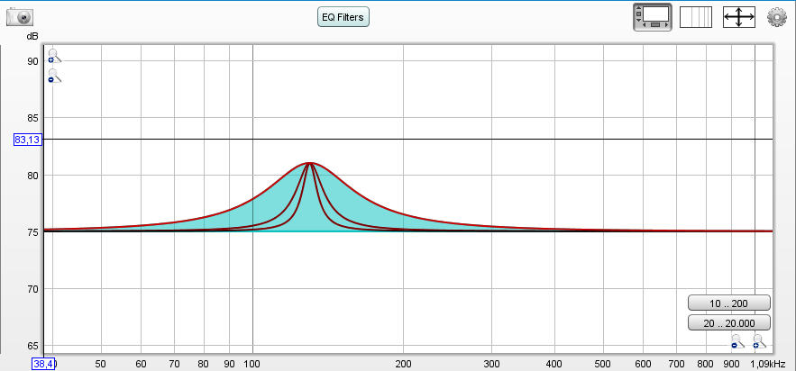Open graph settings via gear icon
Image resolution: width=796 pixels, height=371 pixels.
click(777, 17)
